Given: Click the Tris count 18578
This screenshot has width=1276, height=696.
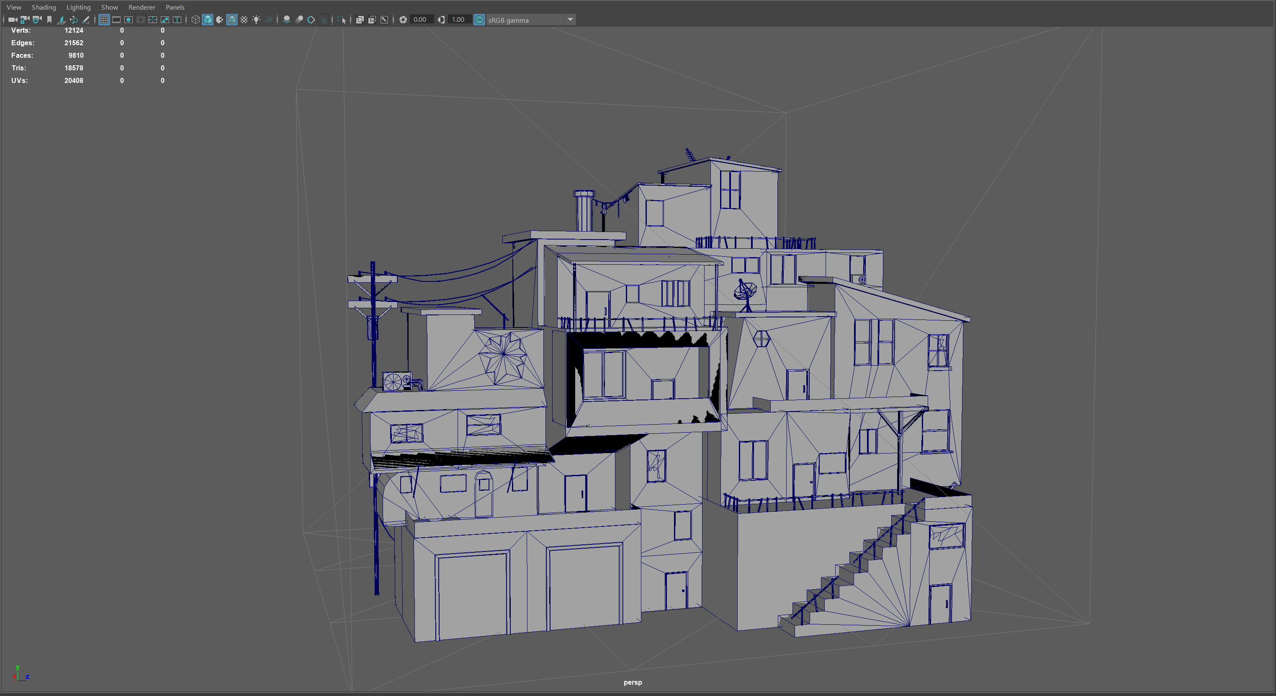Looking at the screenshot, I should pos(74,68).
